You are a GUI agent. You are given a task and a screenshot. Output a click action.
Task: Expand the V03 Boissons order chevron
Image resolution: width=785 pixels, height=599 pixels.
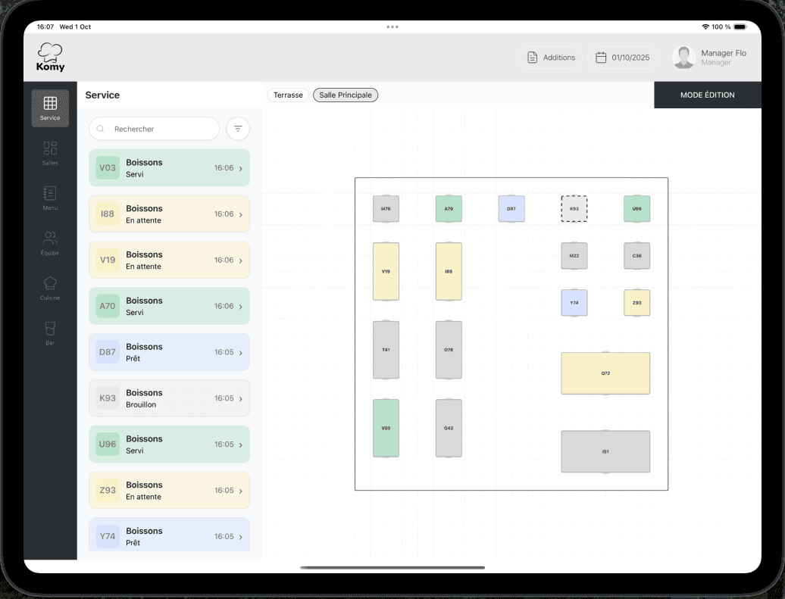(241, 168)
